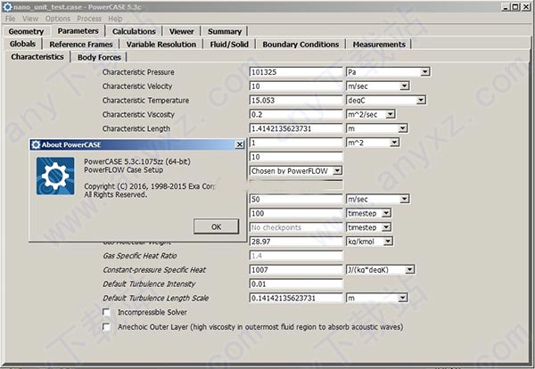Image resolution: width=535 pixels, height=369 pixels.
Task: Switch to the Measurements sub-tab
Action: (379, 45)
